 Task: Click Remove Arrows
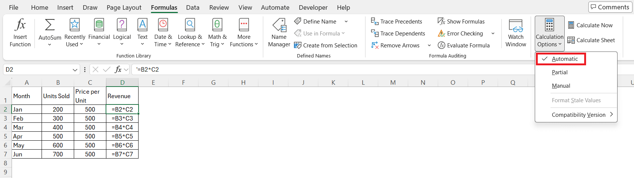tap(395, 46)
